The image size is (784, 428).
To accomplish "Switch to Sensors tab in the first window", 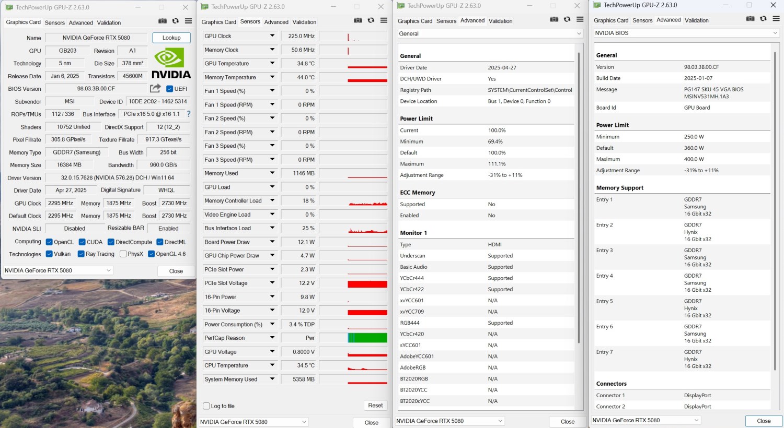I will click(x=55, y=22).
